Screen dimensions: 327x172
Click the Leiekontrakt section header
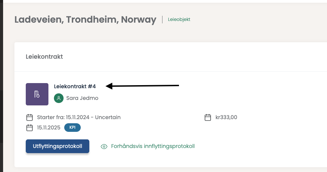pyautogui.click(x=44, y=57)
